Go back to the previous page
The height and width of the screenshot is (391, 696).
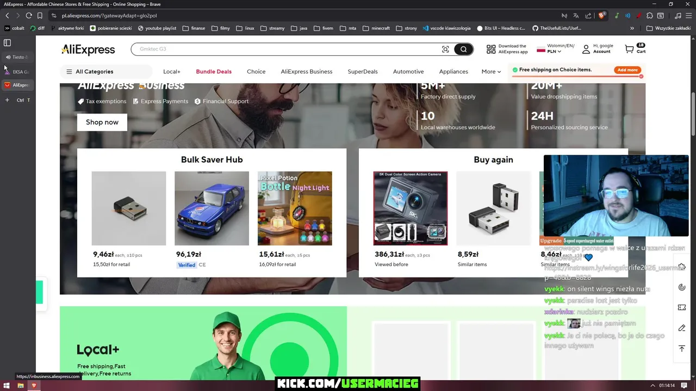coord(7,16)
